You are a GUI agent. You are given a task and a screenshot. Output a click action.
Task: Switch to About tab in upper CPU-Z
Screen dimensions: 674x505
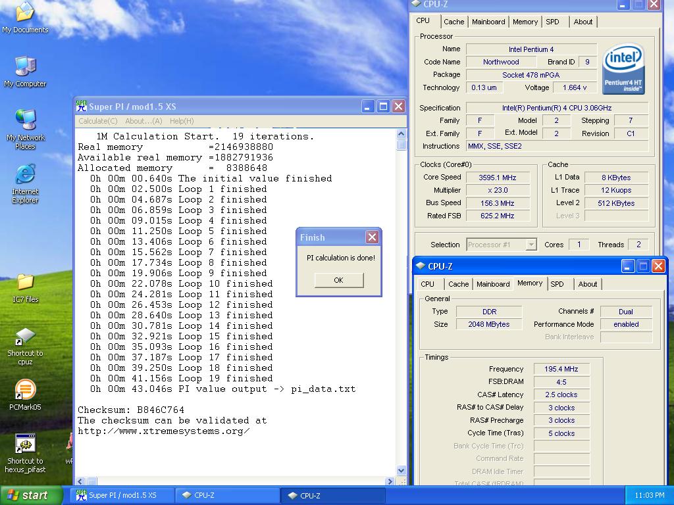point(583,22)
